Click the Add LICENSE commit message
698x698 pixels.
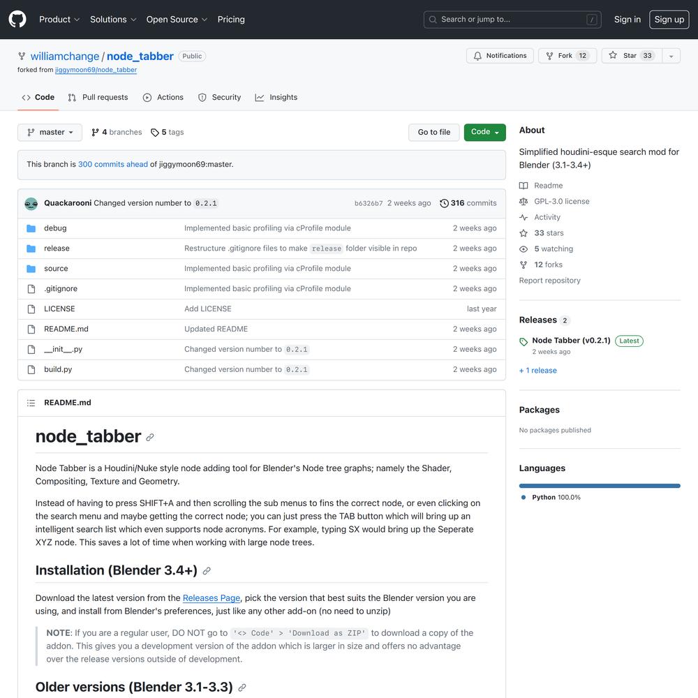208,309
